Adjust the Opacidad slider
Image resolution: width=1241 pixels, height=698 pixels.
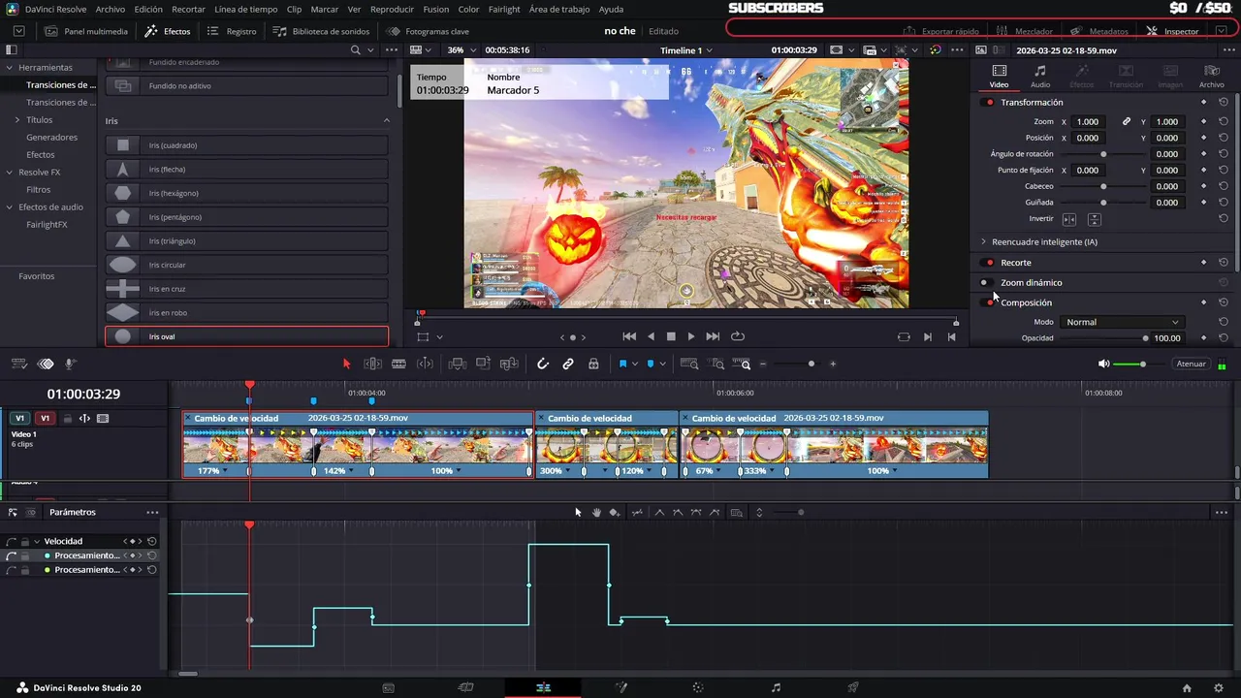click(x=1103, y=338)
